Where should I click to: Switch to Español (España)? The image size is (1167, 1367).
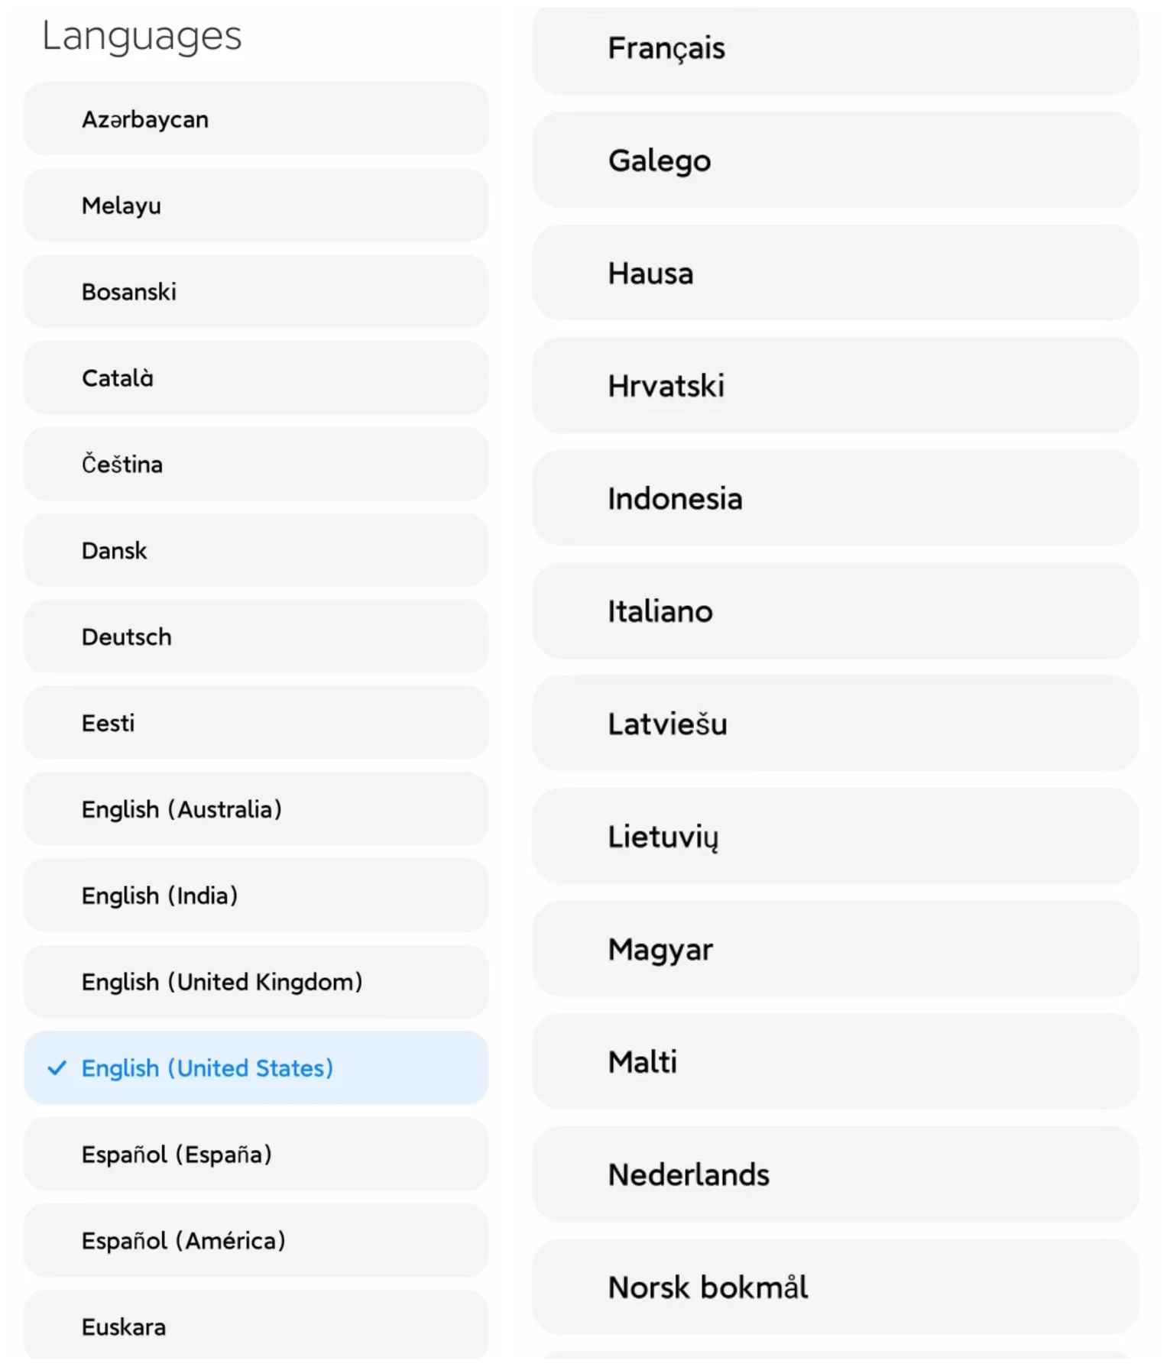[x=255, y=1155]
